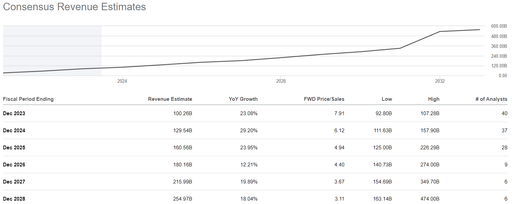Click the 2032 label on chart axis

click(x=440, y=81)
